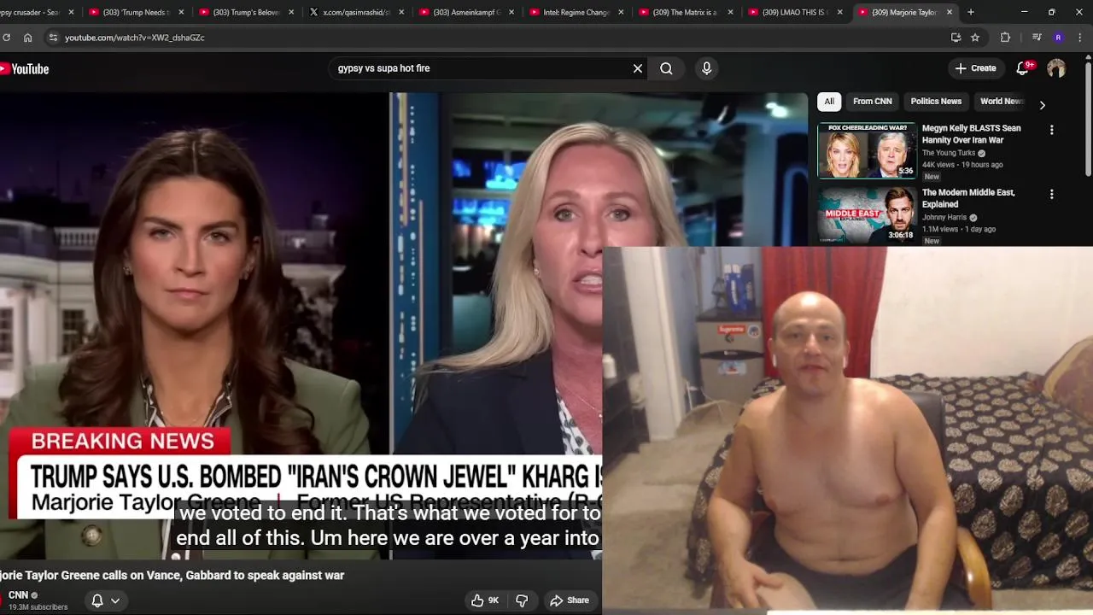Open site information icon in address bar
This screenshot has width=1093, height=615.
click(53, 38)
